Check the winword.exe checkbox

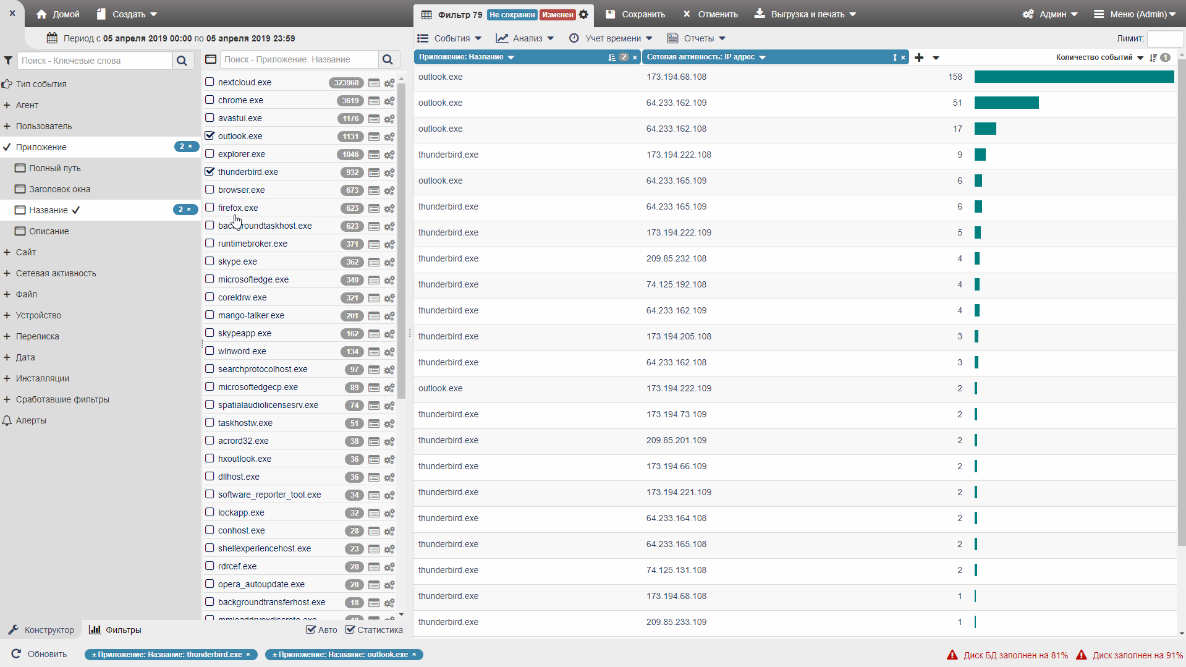pos(210,350)
